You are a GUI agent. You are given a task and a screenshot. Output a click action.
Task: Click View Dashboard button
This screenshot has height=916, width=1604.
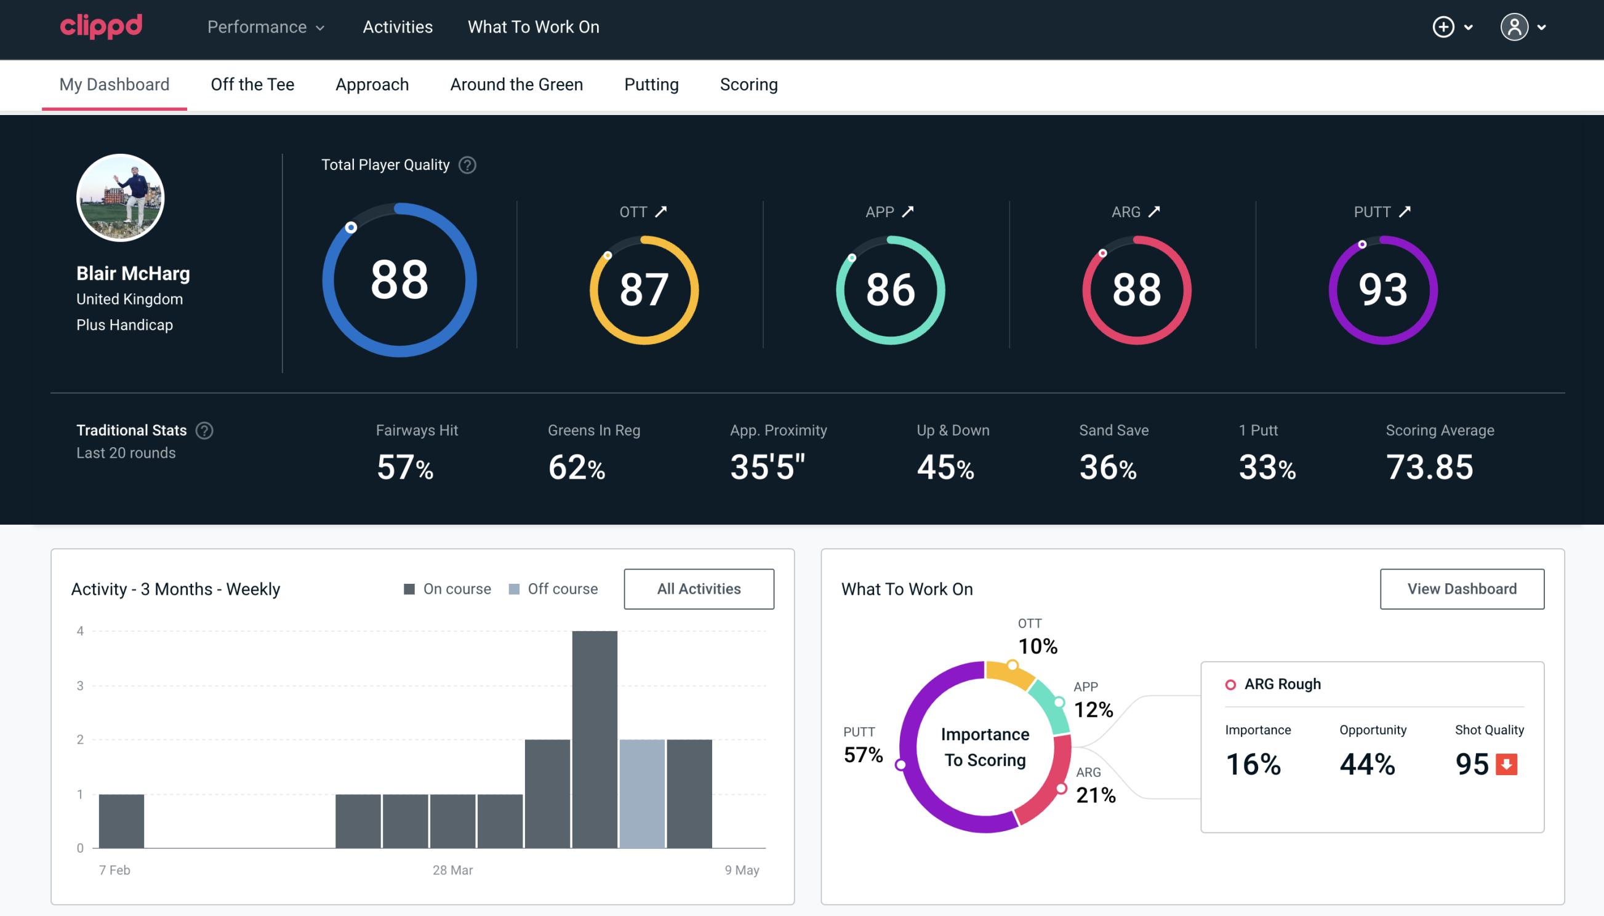coord(1461,588)
